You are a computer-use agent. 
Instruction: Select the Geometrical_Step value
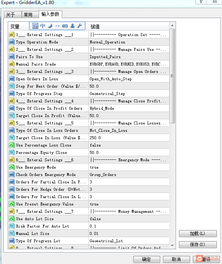107,94
